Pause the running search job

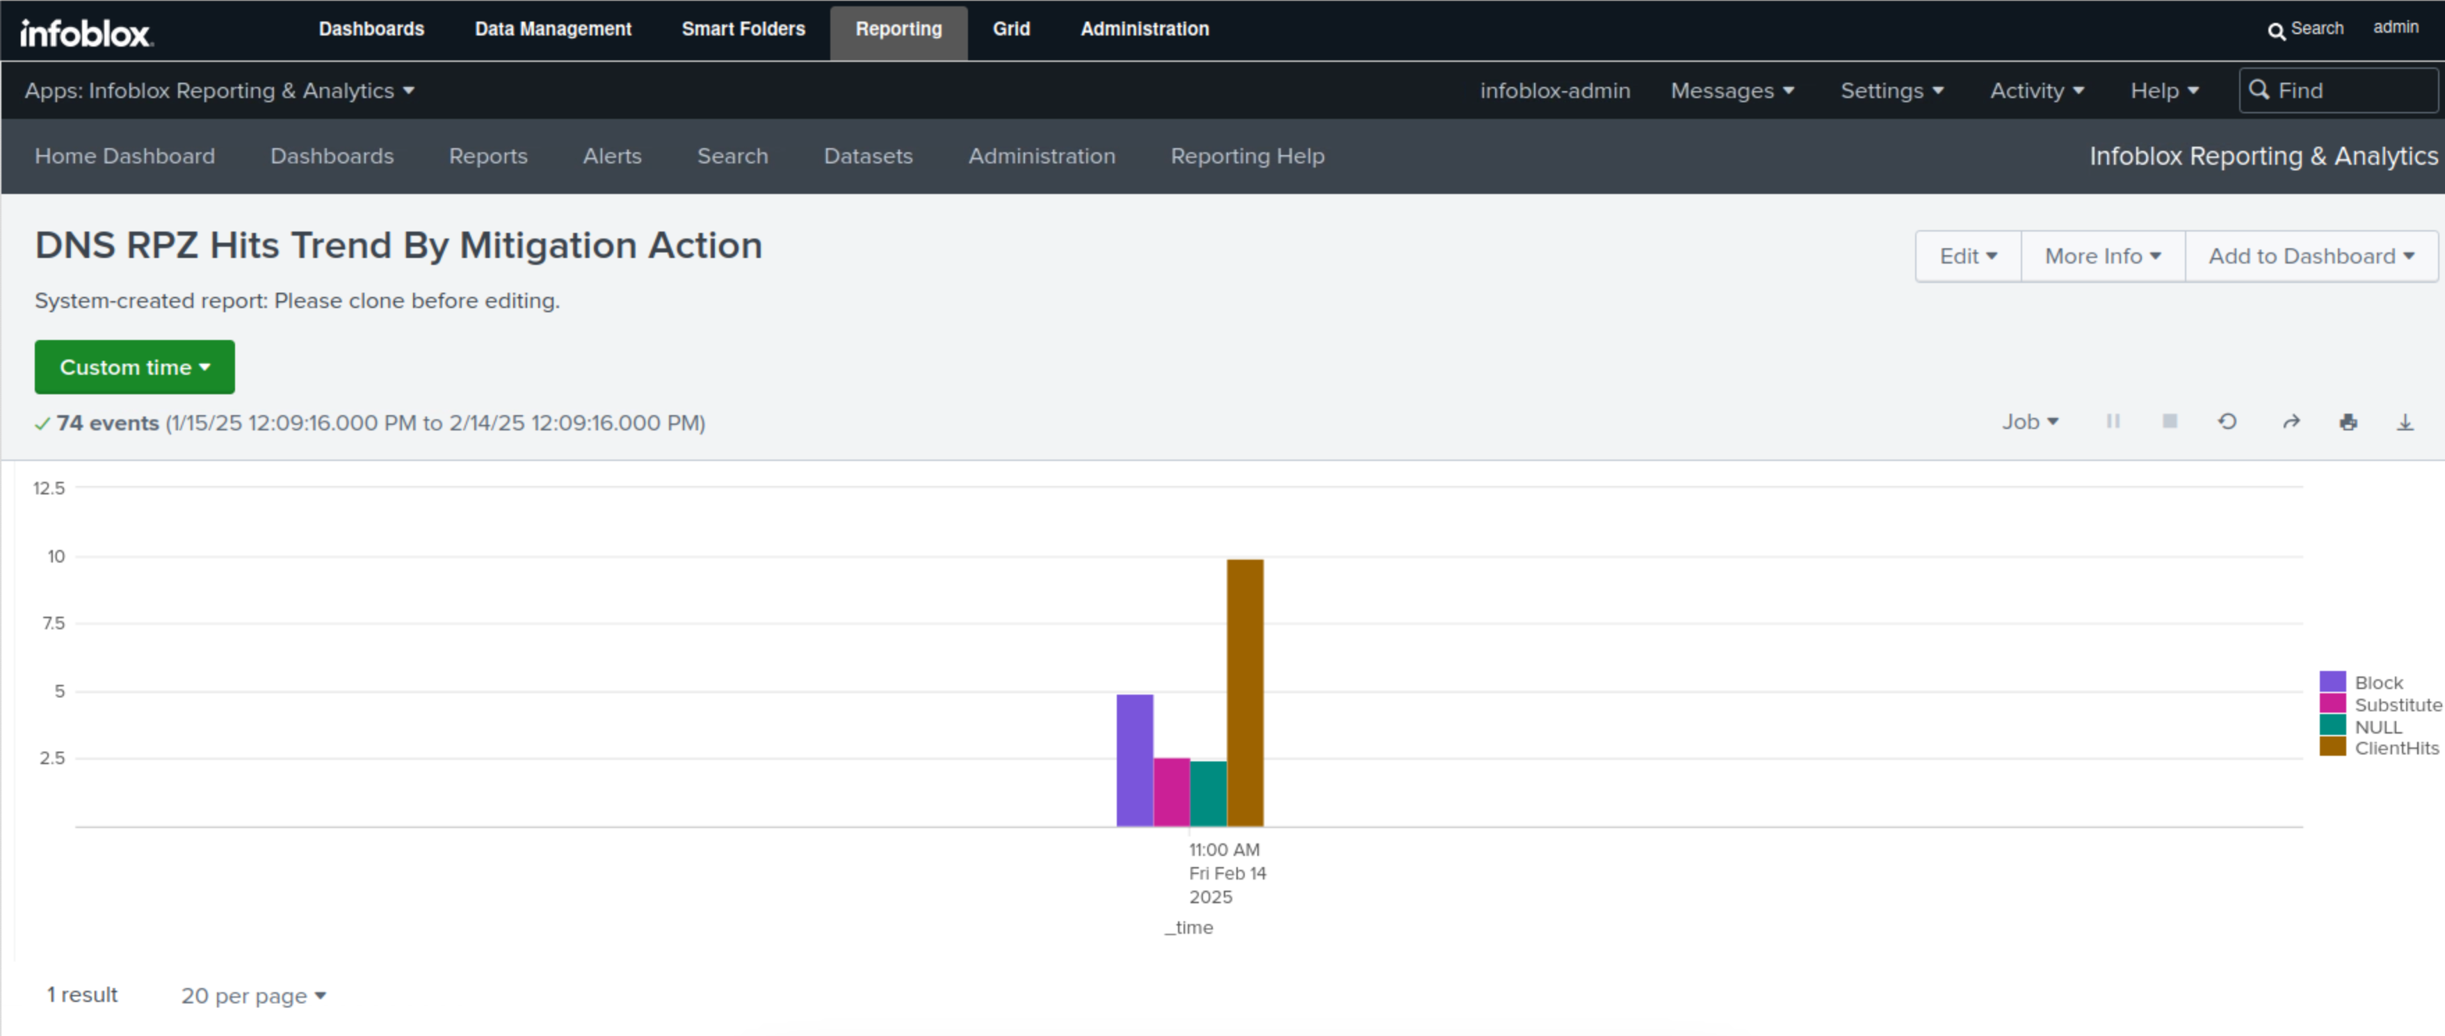point(2113,421)
